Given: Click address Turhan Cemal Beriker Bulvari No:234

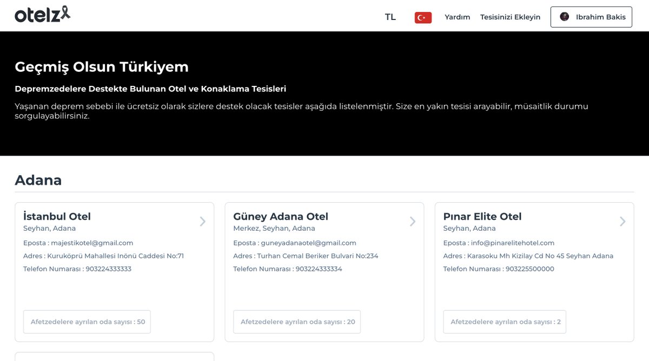Looking at the screenshot, I should pyautogui.click(x=317, y=256).
